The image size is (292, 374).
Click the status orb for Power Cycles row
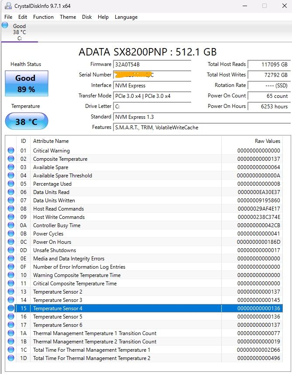coord(11,233)
